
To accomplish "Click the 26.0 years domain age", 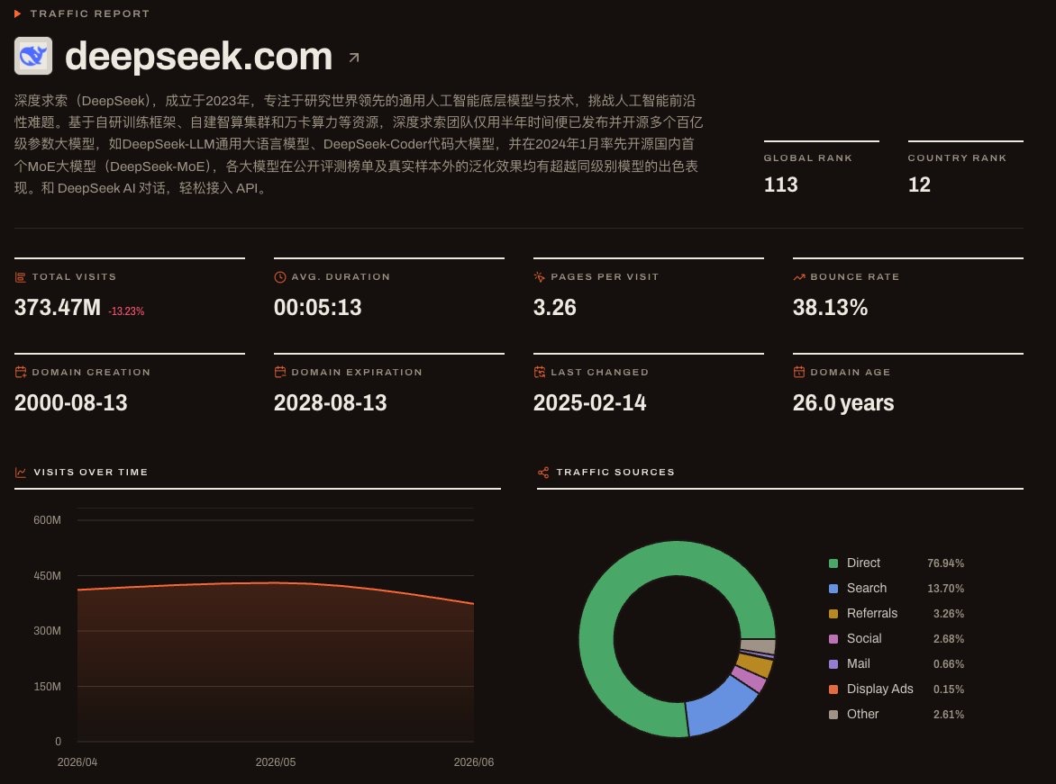I will coord(843,403).
